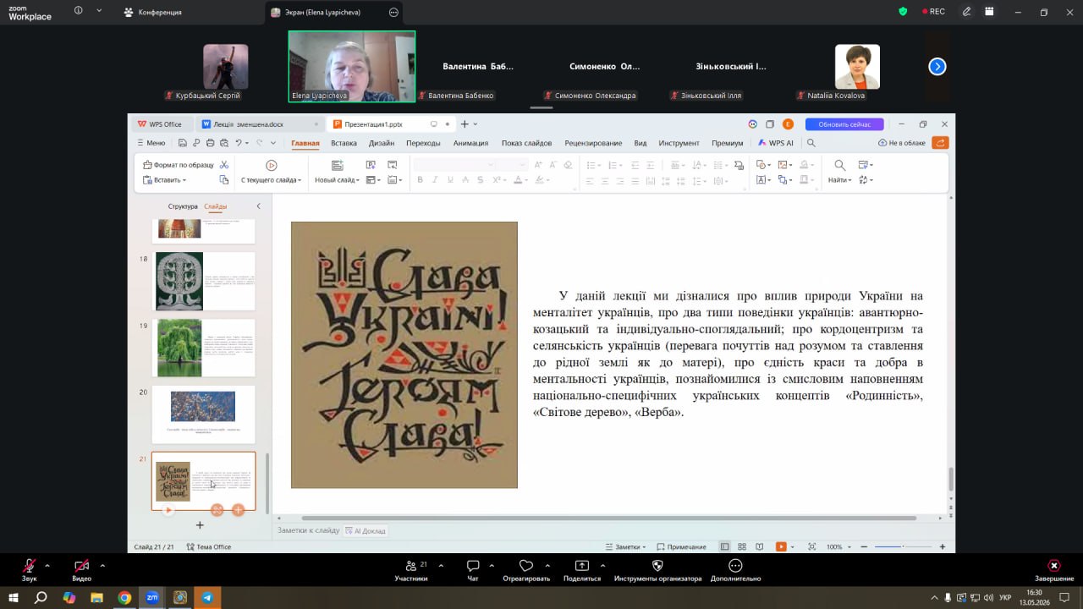The width and height of the screenshot is (1083, 609).
Task: Click the Zoom React button
Action: 526,570
